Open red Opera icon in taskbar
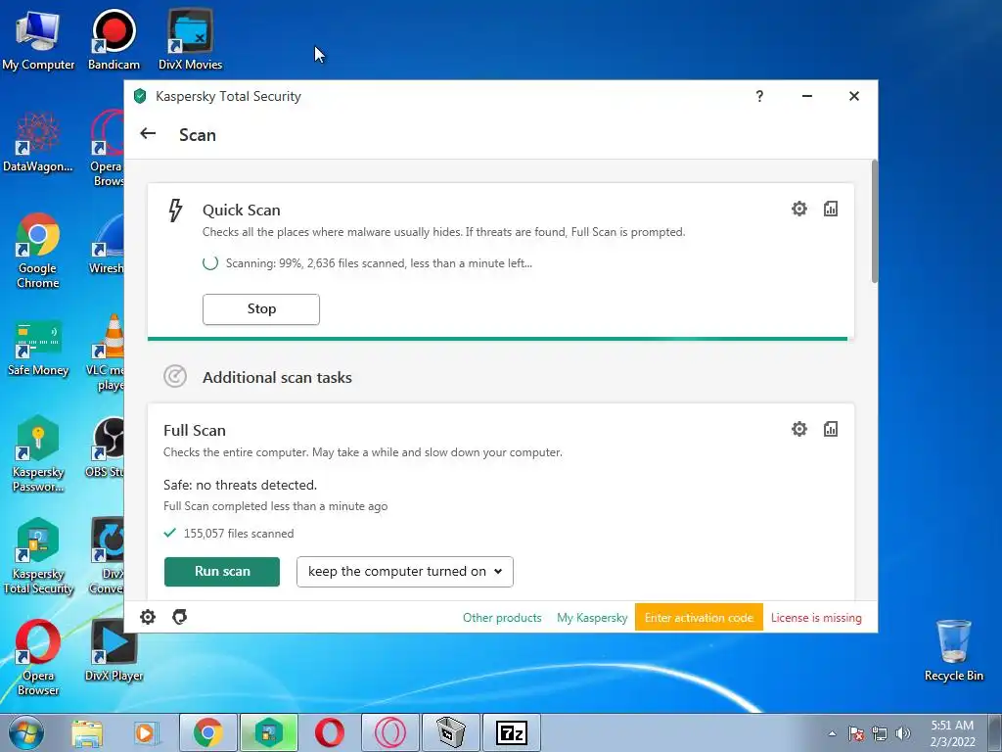The height and width of the screenshot is (752, 1002). [329, 732]
